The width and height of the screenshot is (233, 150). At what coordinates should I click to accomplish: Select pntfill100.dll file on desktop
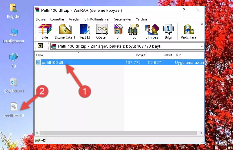pos(14,110)
